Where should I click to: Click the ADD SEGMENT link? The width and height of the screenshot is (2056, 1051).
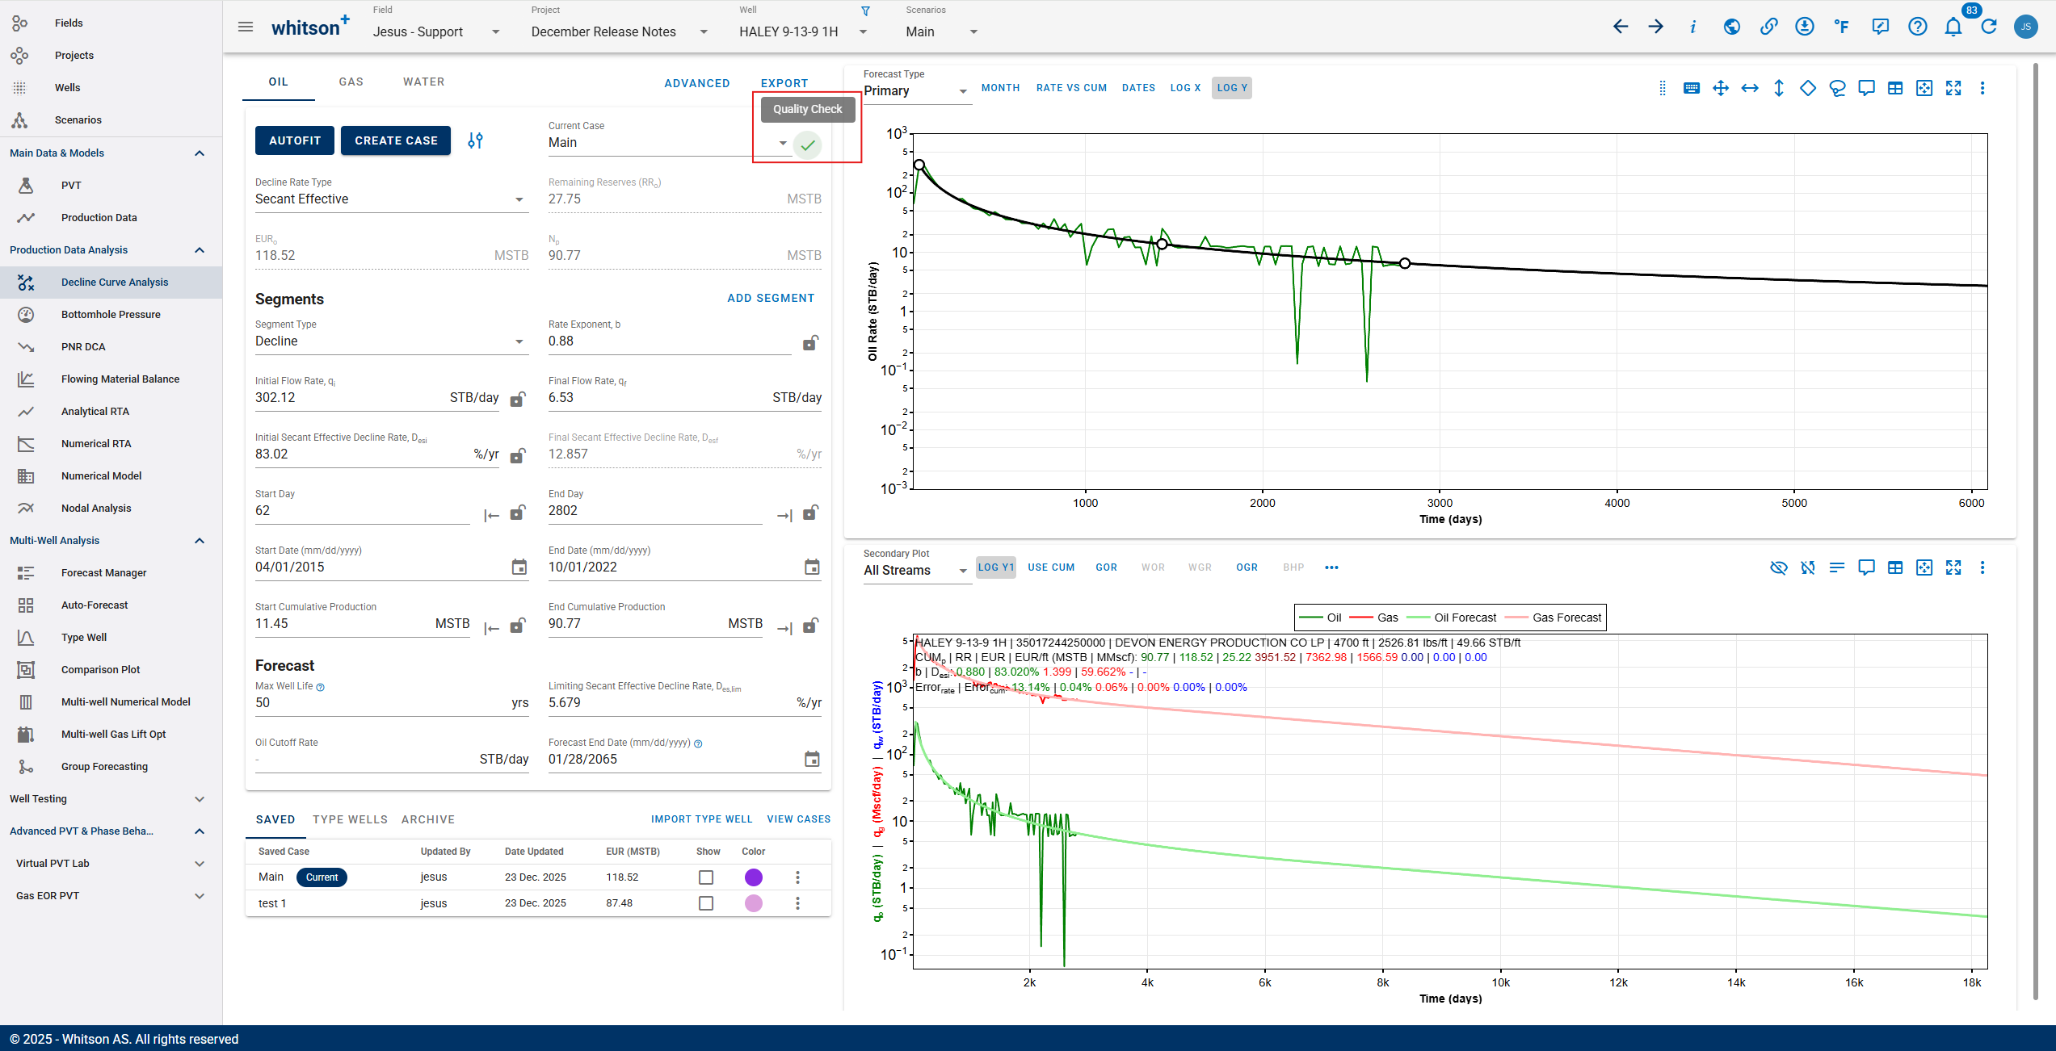tap(771, 298)
